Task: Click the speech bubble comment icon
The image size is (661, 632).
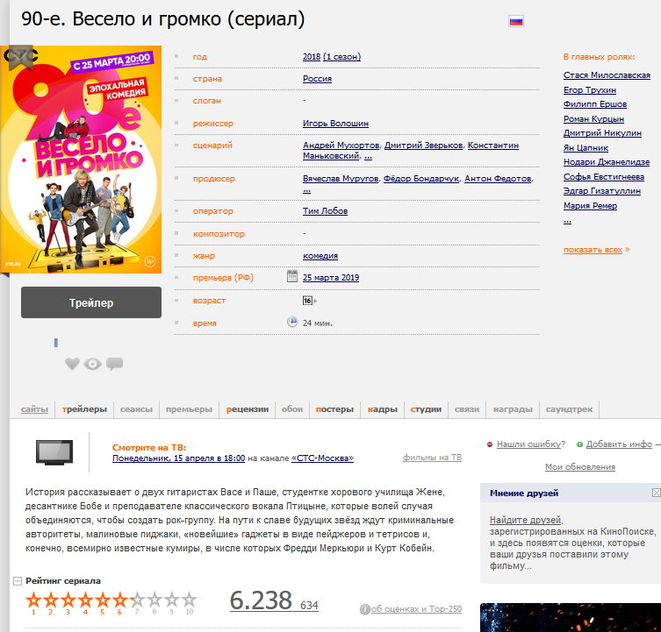Action: click(114, 364)
